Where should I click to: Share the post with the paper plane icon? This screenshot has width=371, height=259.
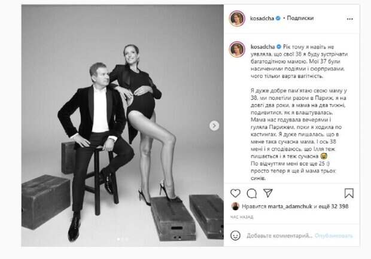(268, 193)
